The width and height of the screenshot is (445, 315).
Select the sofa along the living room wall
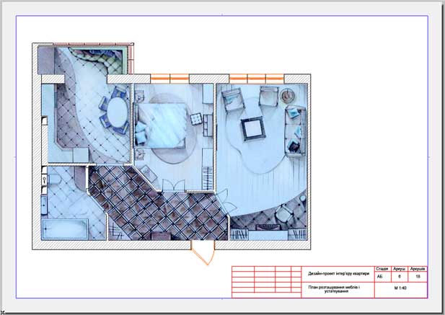coord(296,130)
